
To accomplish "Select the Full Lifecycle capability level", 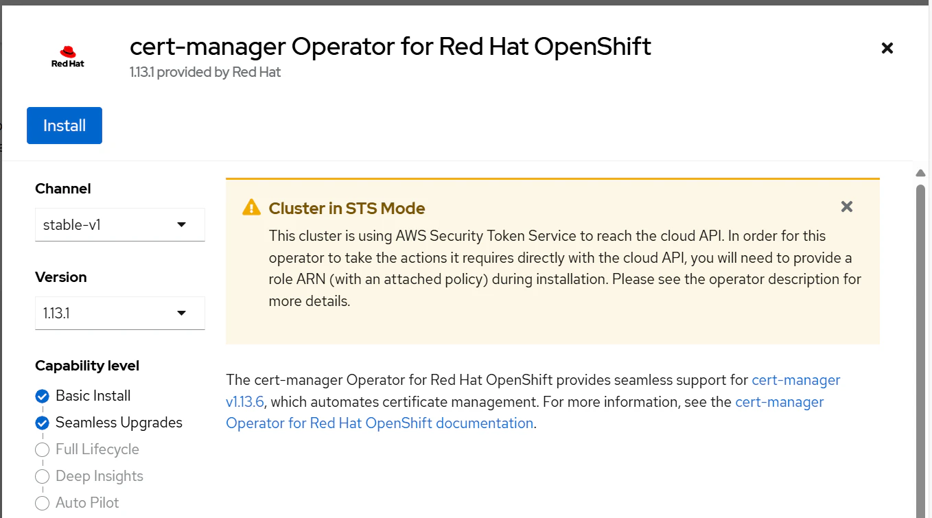I will [87, 449].
